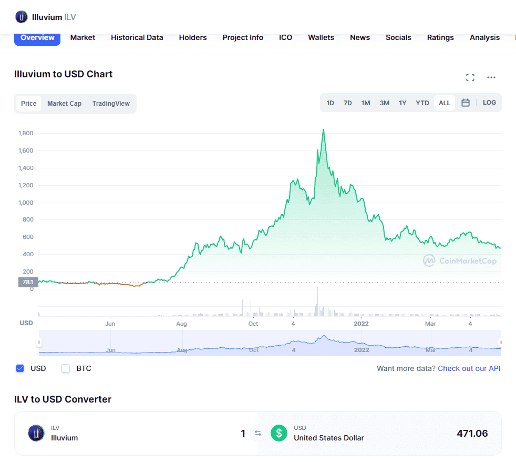The width and height of the screenshot is (516, 462).
Task: Click the 78.1 price marker label
Action: pyautogui.click(x=28, y=282)
